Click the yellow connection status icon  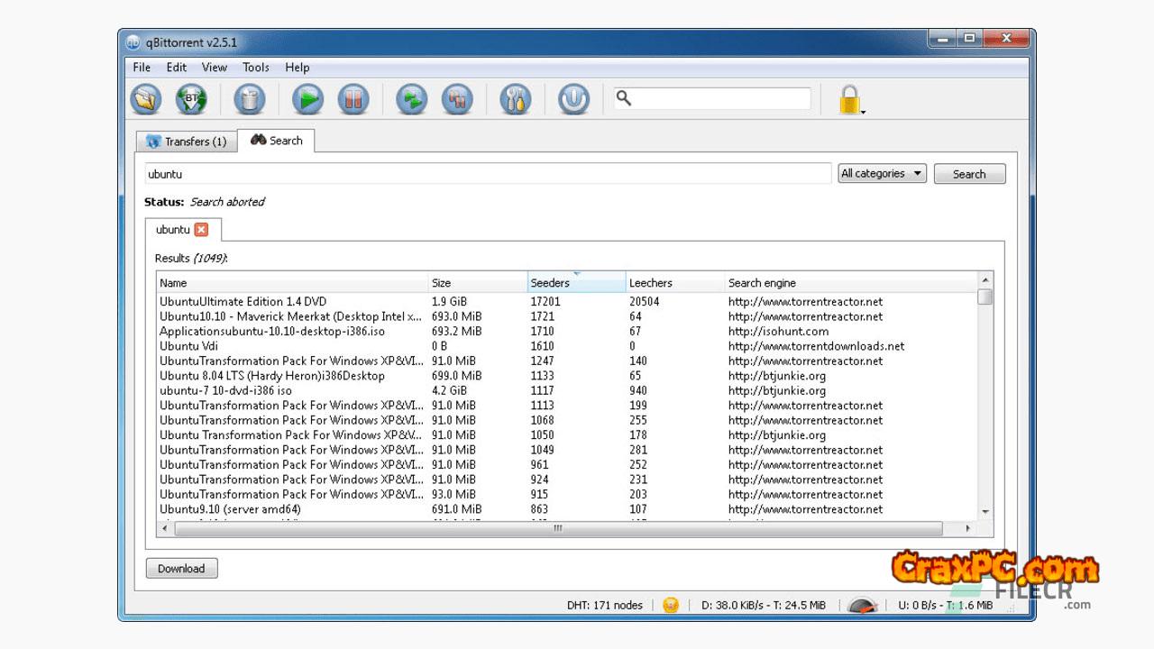click(x=670, y=605)
